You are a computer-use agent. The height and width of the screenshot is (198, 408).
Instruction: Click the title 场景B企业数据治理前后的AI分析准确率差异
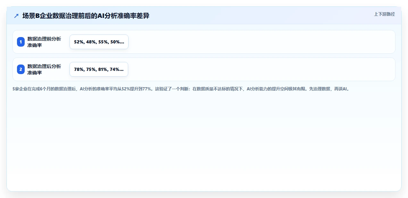pyautogui.click(x=86, y=16)
